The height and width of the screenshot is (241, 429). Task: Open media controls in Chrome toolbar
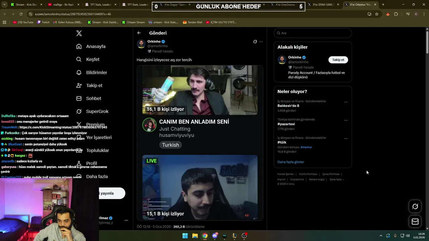408,14
